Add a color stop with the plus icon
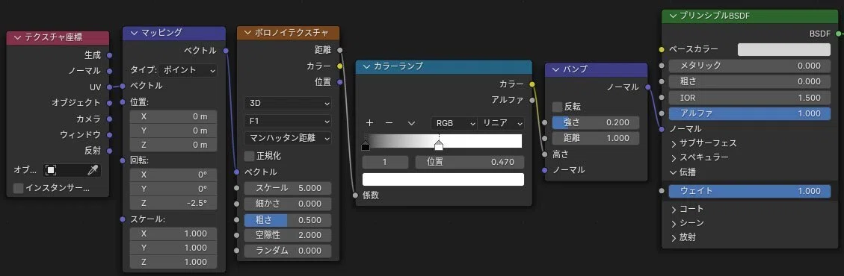This screenshot has width=844, height=276. [370, 123]
